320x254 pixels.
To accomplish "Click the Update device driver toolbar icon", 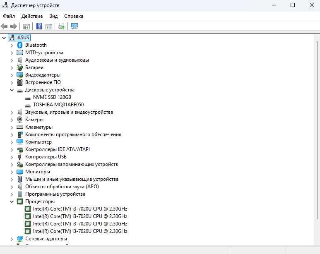I will [x=61, y=26].
